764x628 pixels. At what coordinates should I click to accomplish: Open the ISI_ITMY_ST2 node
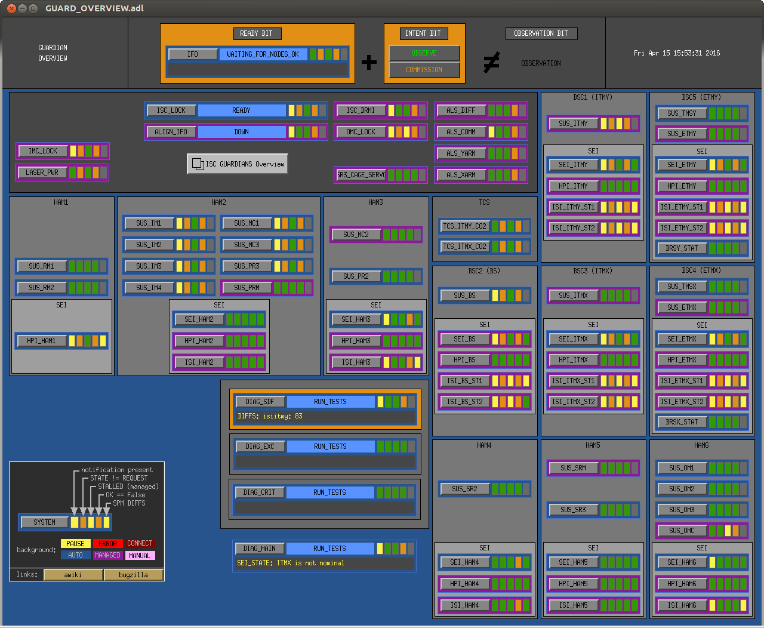coord(574,228)
